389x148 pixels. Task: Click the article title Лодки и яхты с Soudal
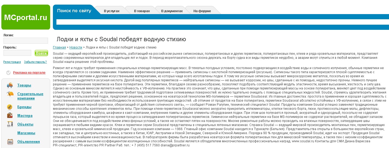click(x=121, y=39)
